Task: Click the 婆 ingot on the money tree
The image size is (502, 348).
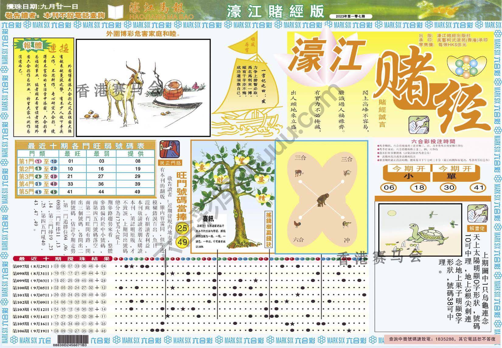Action: click(262, 180)
